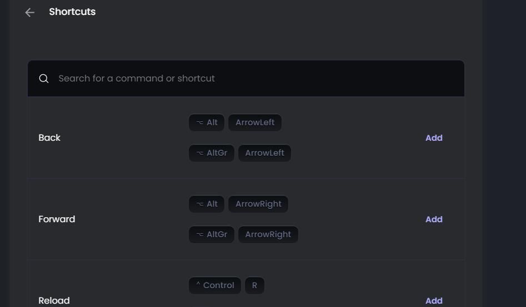The width and height of the screenshot is (526, 307).
Task: Click the ArrowLeft key in Back's first shortcut
Action: point(255,122)
